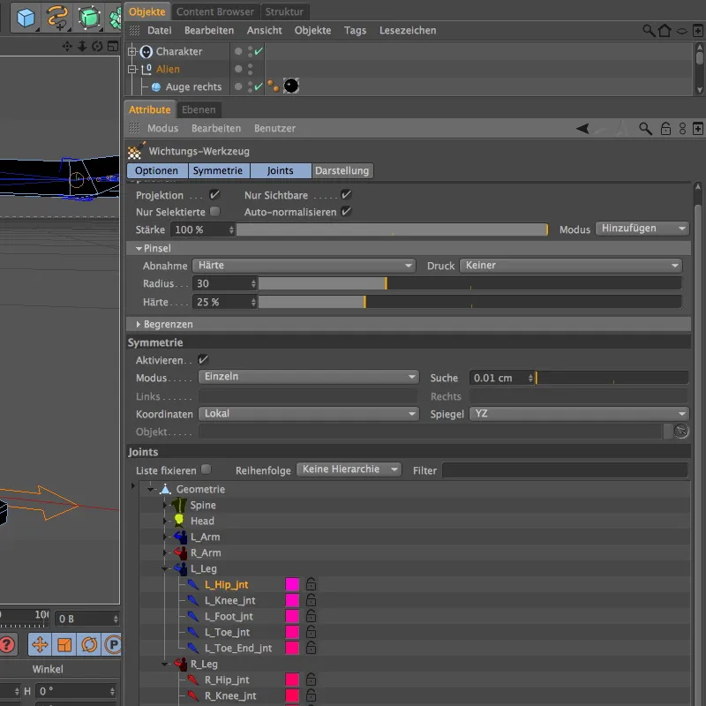Click the Symmetrie tab button
The width and height of the screenshot is (706, 706).
pyautogui.click(x=218, y=170)
